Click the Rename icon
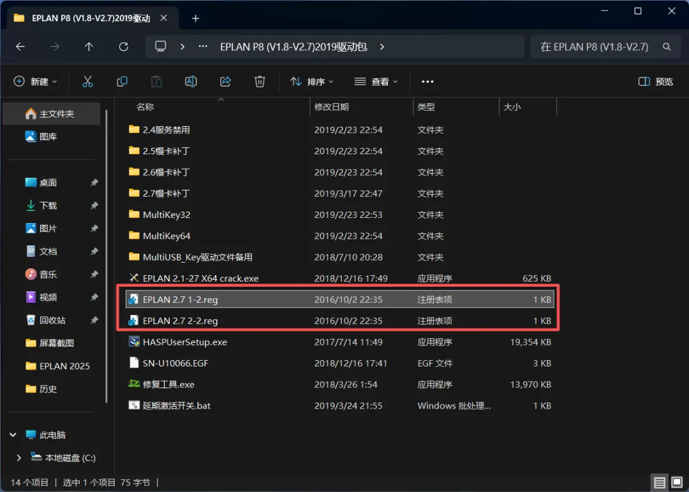 (191, 82)
